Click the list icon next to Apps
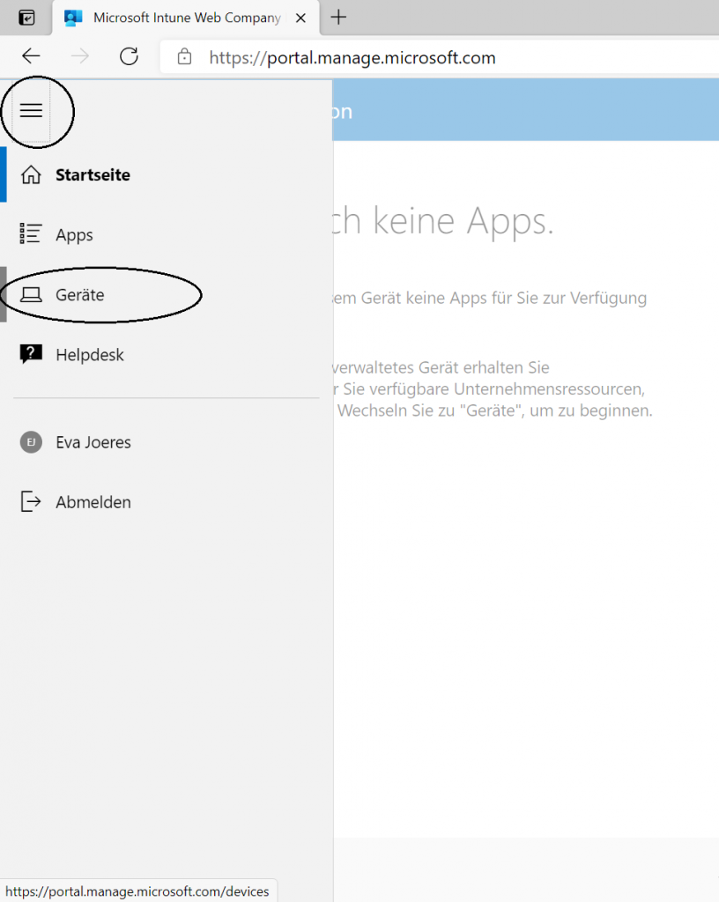Viewport: 719px width, 902px height. pyautogui.click(x=31, y=234)
